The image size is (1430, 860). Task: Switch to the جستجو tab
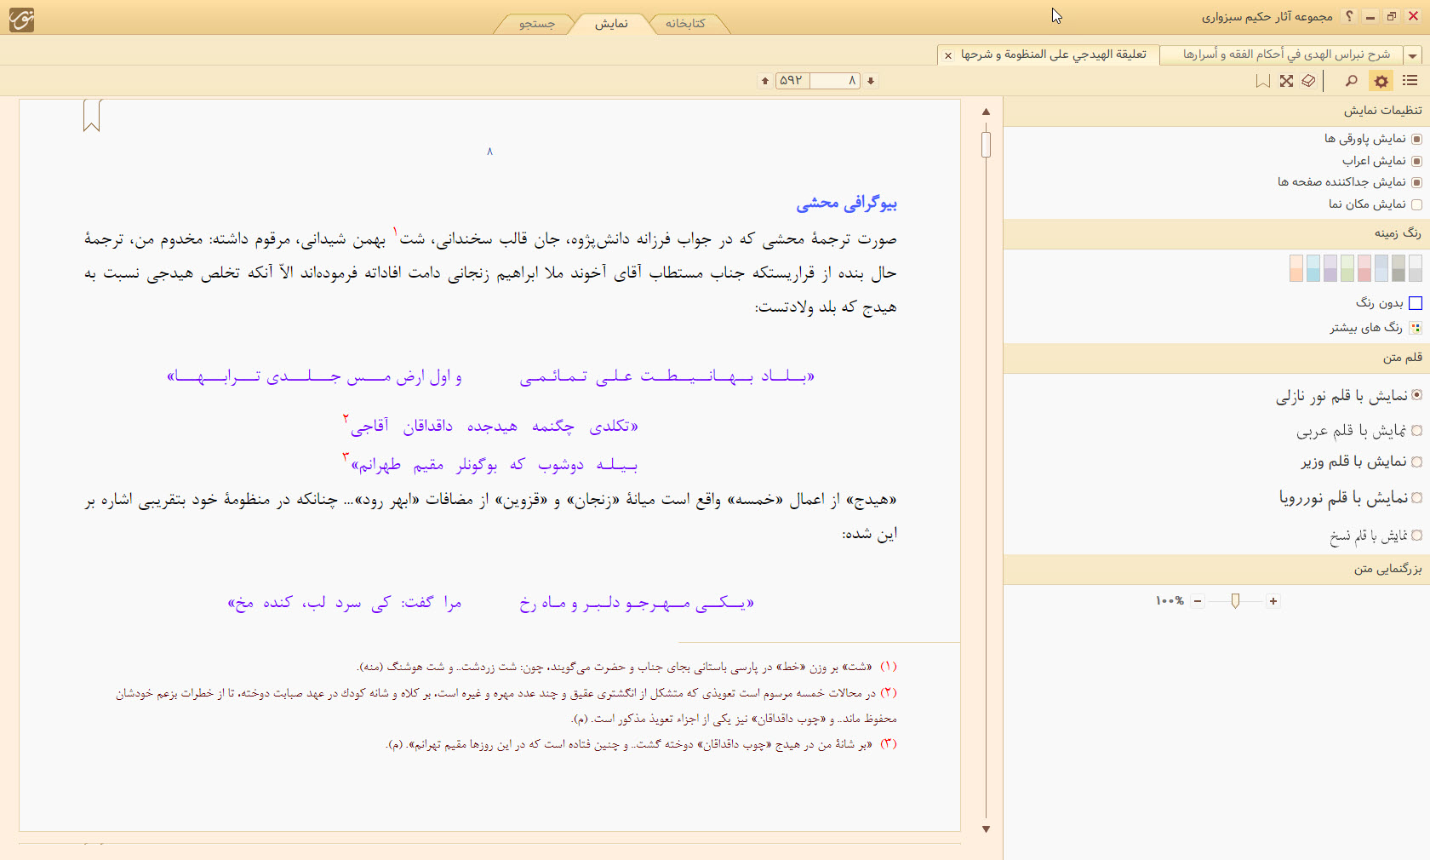pos(537,24)
